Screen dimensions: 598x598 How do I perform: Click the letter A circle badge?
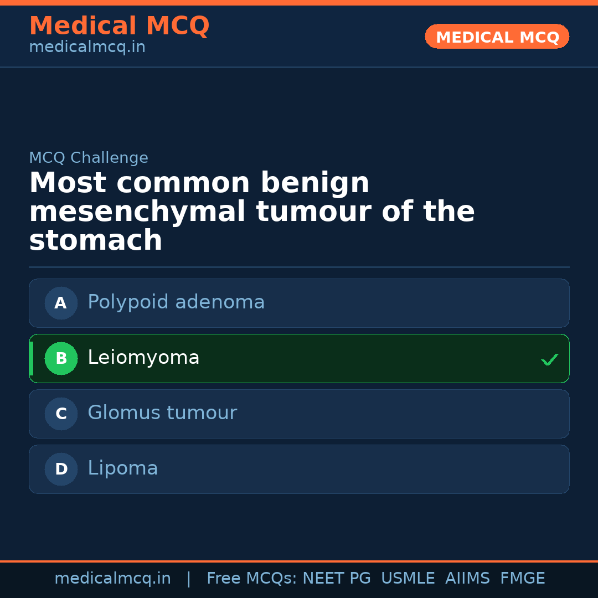61,303
